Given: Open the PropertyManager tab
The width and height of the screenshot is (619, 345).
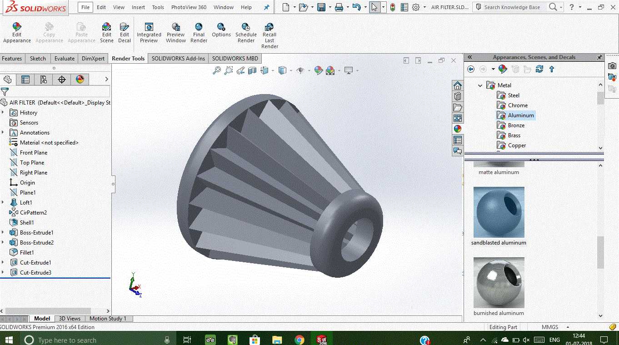Looking at the screenshot, I should (x=25, y=80).
